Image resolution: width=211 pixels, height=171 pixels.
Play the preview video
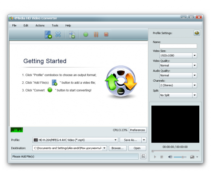[155, 157]
